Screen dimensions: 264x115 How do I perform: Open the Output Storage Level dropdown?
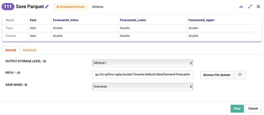(142, 63)
